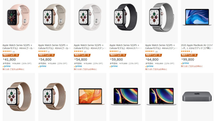Open the 44mm gold Apple Watch title link
This screenshot has width=216, height=121.
pyautogui.click(x=19, y=47)
